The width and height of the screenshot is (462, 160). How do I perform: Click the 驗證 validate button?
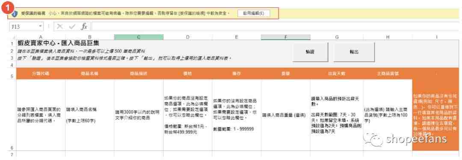310,52
